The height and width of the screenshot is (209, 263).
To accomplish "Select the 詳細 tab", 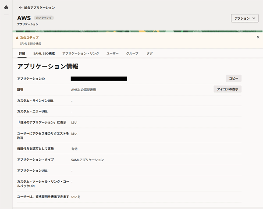I will click(22, 53).
